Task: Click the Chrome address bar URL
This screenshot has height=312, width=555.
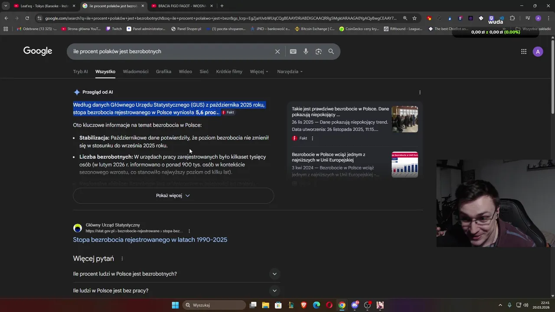Action: [220, 18]
